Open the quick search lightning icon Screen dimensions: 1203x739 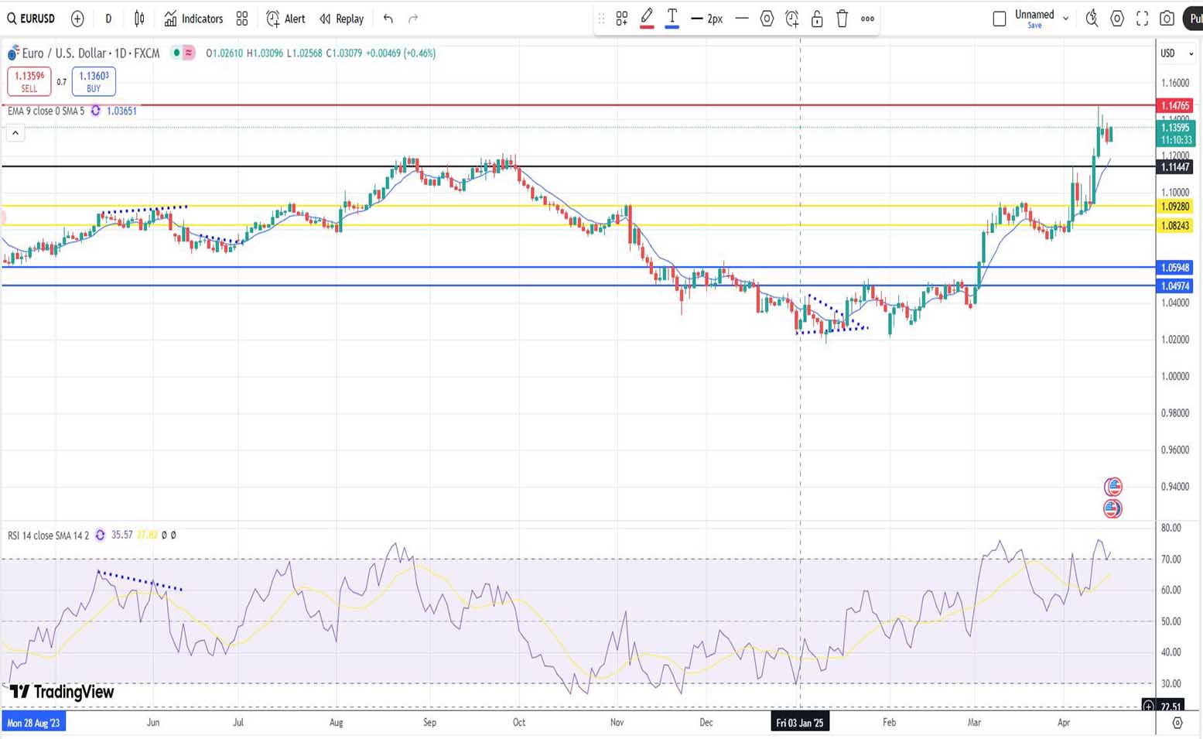pyautogui.click(x=1092, y=19)
